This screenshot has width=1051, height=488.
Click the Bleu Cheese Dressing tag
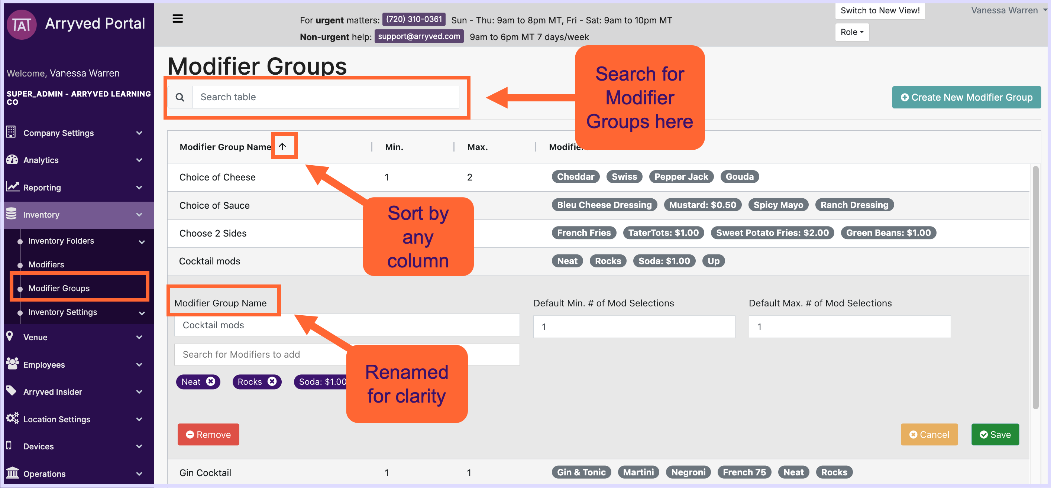point(604,205)
